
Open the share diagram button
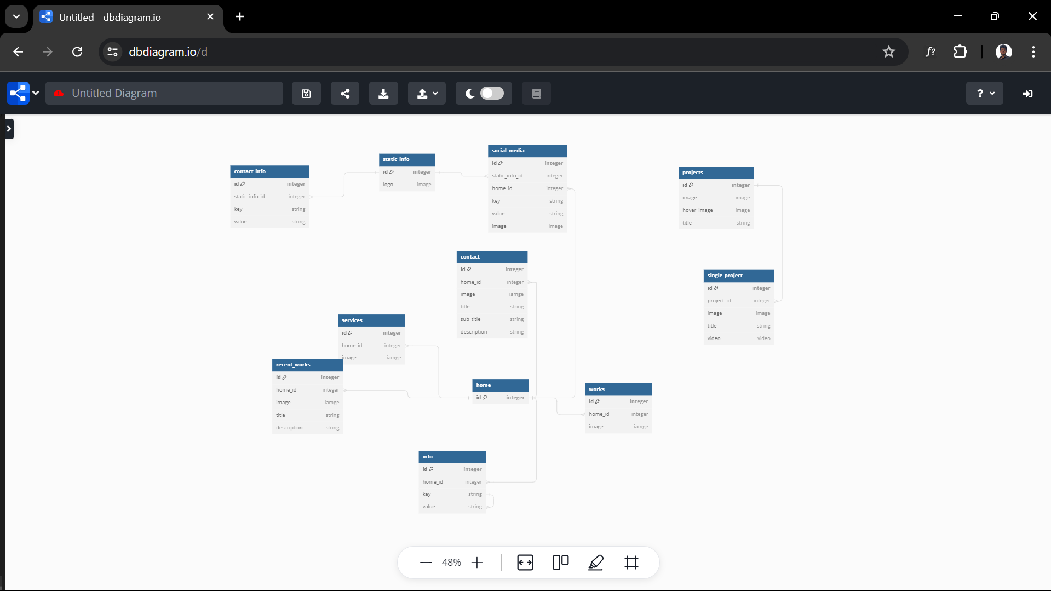click(x=345, y=94)
